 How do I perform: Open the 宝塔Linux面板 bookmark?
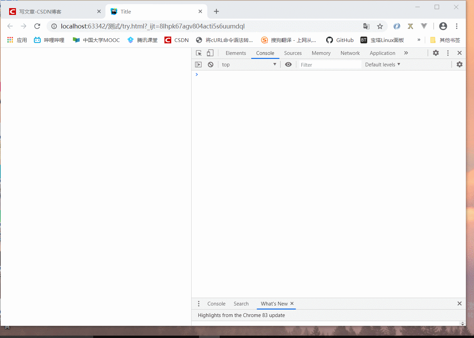pos(382,40)
